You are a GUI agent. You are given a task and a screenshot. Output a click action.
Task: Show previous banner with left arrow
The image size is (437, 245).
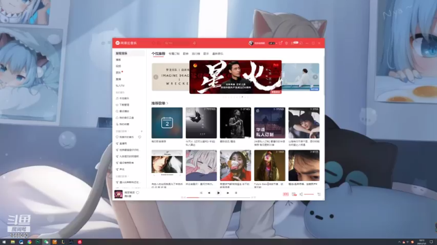click(156, 77)
